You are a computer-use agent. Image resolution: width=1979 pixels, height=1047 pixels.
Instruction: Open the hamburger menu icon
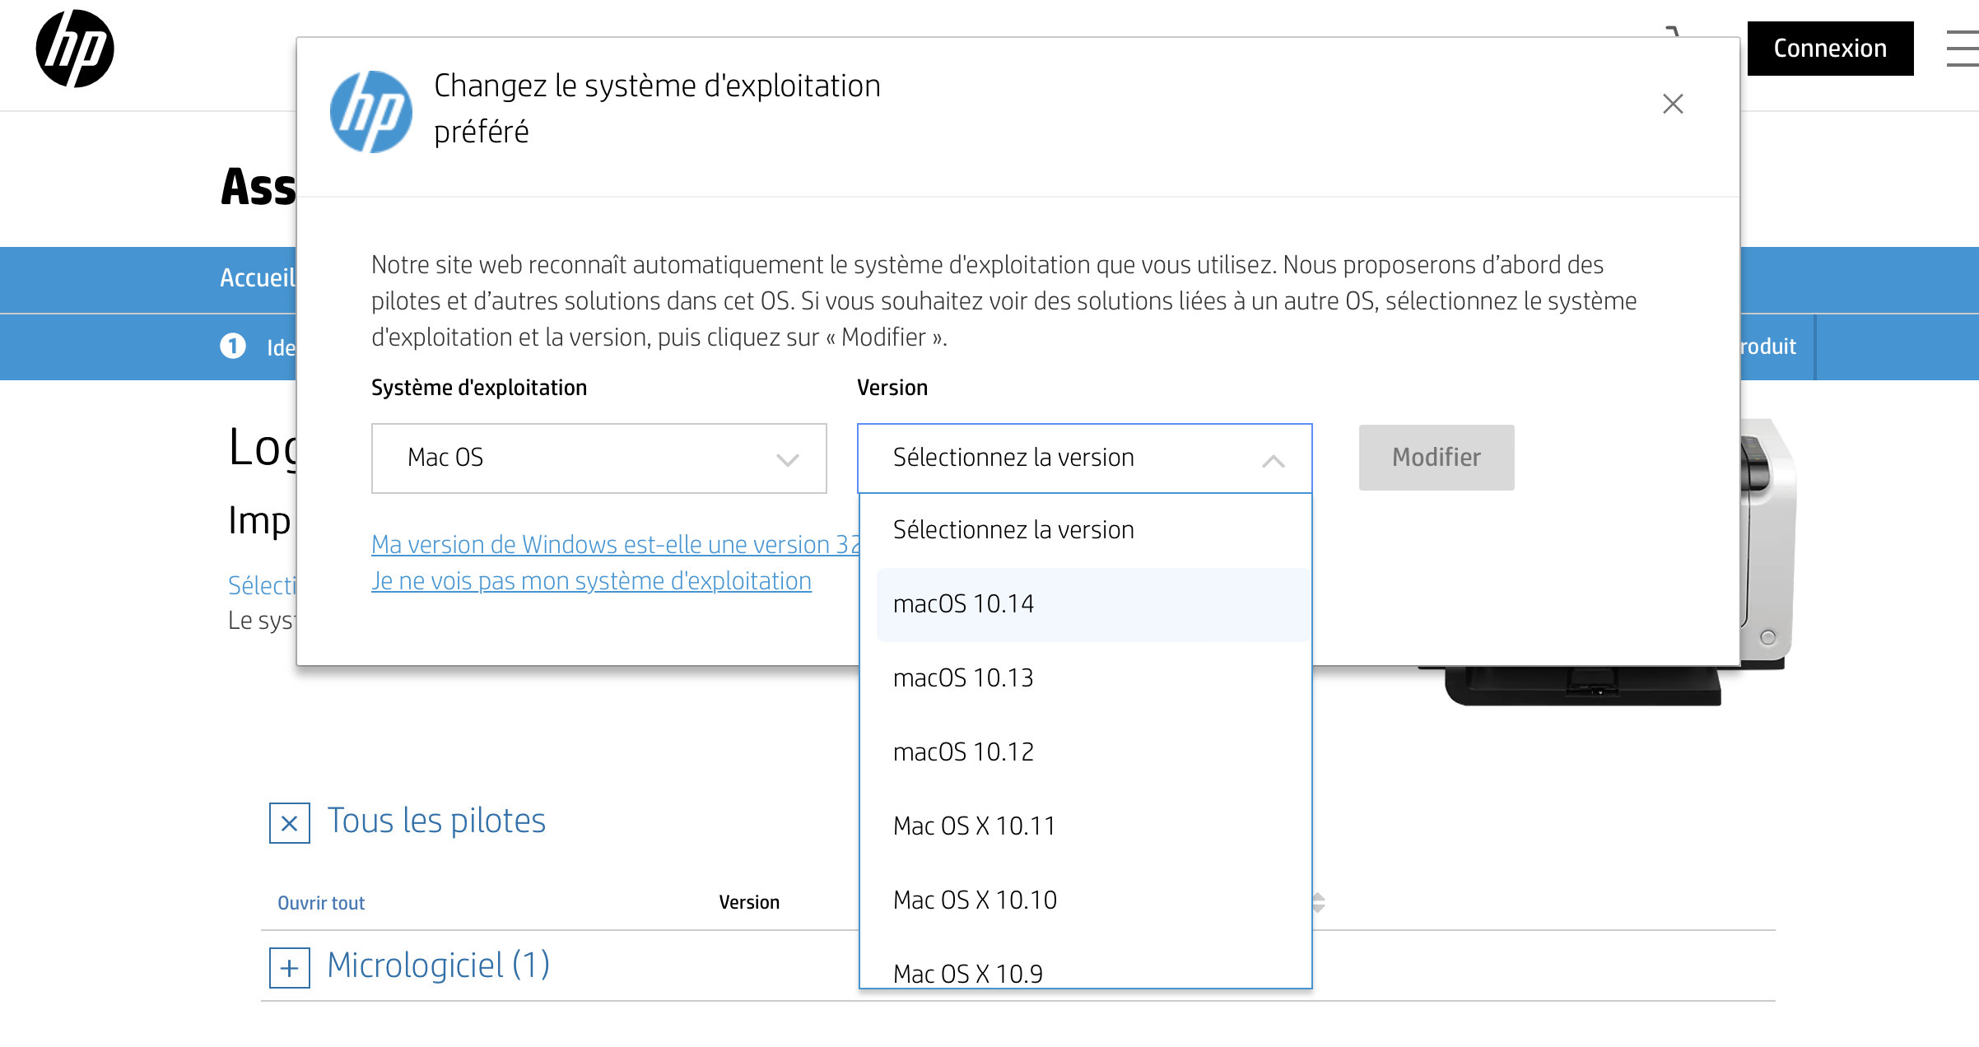pos(1962,49)
